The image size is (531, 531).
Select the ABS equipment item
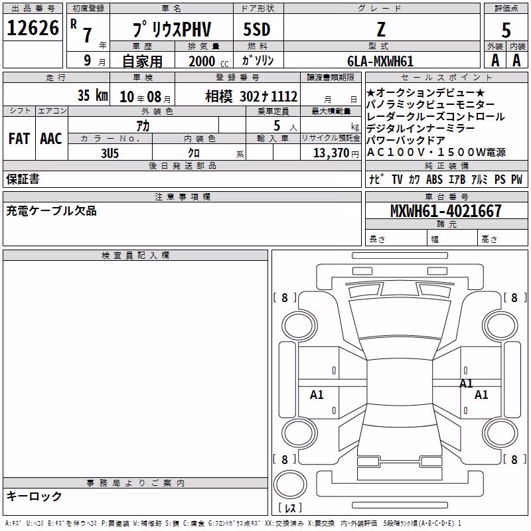[x=434, y=179]
